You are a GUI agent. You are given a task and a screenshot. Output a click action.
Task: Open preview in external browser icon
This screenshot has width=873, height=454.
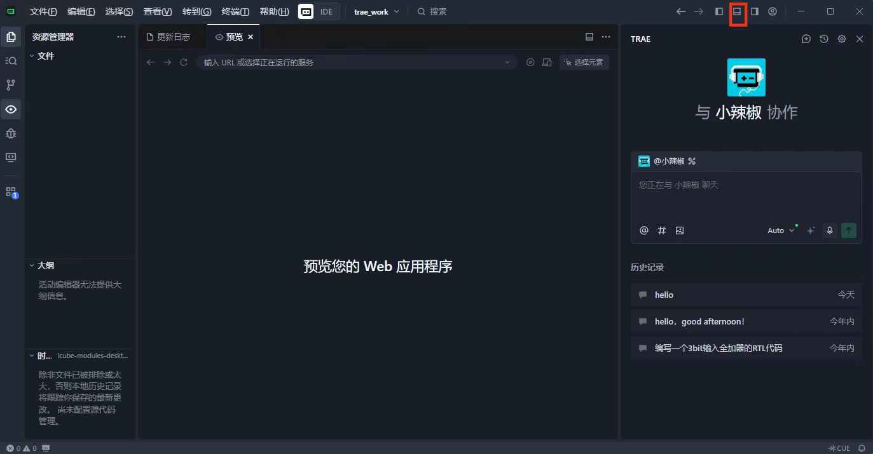coord(530,62)
